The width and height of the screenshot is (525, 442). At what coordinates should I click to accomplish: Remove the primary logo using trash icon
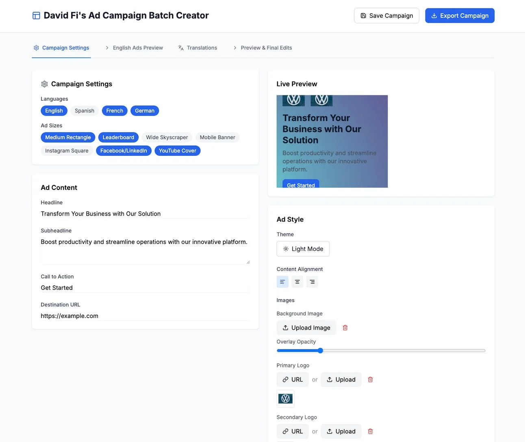coord(370,379)
